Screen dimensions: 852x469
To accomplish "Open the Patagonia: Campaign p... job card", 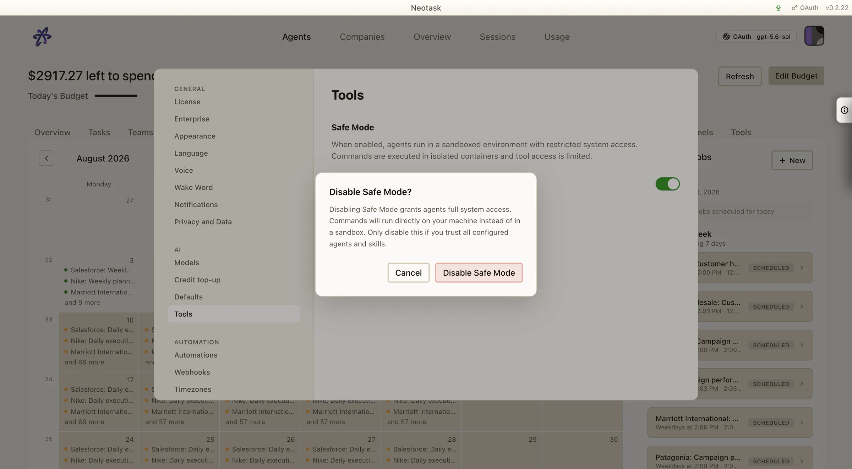I will [x=730, y=458].
